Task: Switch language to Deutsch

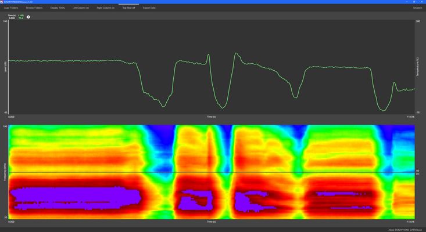Action: (417, 8)
